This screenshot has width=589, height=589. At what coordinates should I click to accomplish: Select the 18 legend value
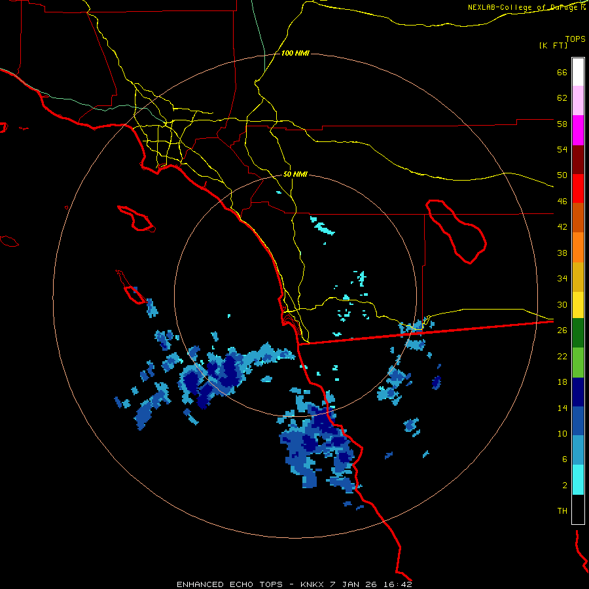(x=562, y=382)
